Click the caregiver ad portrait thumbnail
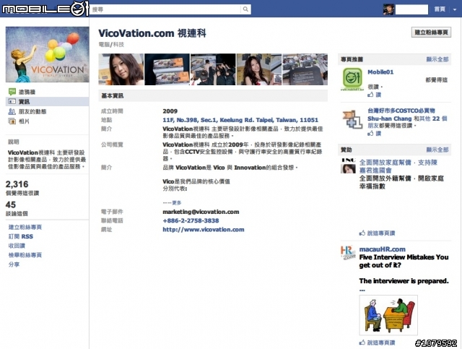The width and height of the screenshot is (462, 349). 348,165
